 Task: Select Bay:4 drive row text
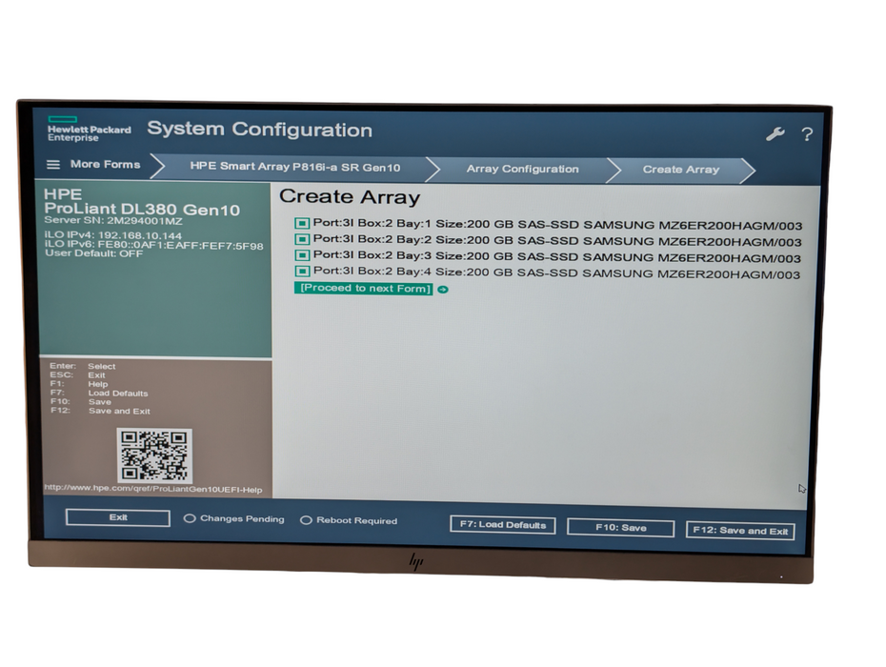(556, 273)
